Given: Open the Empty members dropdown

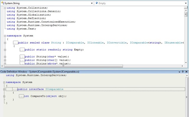Looking at the screenshot, I should point(141,3).
